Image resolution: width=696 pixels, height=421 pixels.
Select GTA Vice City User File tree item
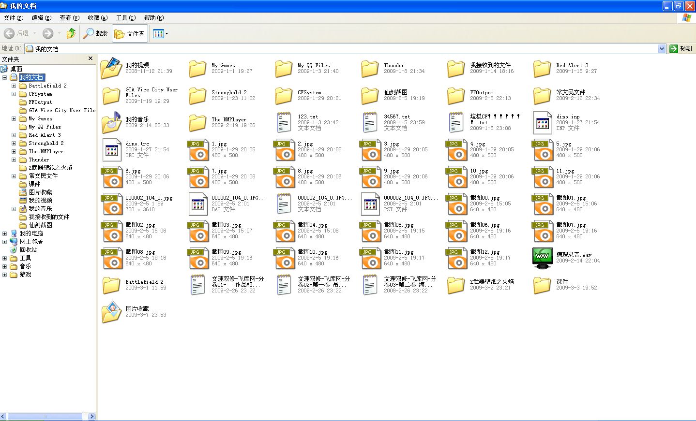tap(62, 110)
